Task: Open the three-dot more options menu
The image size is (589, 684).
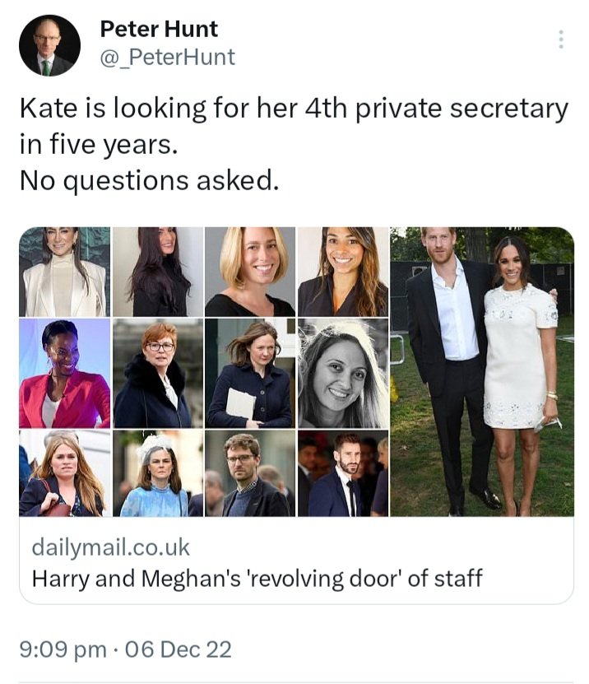Action: [x=561, y=40]
